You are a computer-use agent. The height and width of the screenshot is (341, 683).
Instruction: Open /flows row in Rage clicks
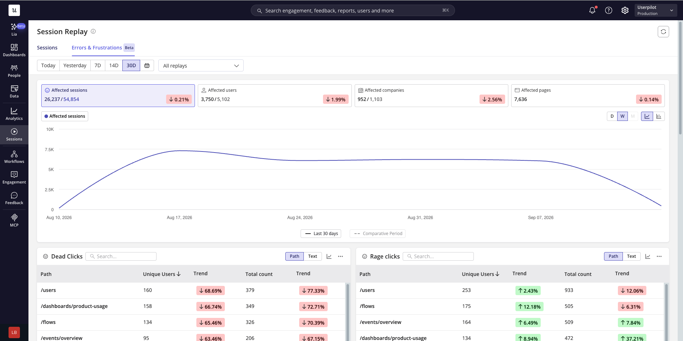coord(510,307)
